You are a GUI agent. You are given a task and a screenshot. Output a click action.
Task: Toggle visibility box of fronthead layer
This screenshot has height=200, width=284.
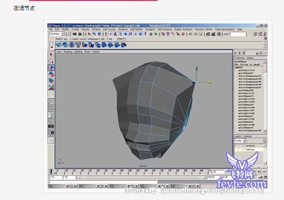click(x=236, y=145)
